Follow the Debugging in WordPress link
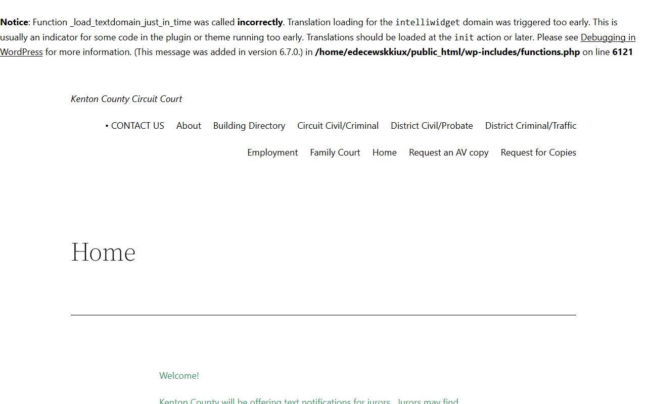 (x=608, y=37)
